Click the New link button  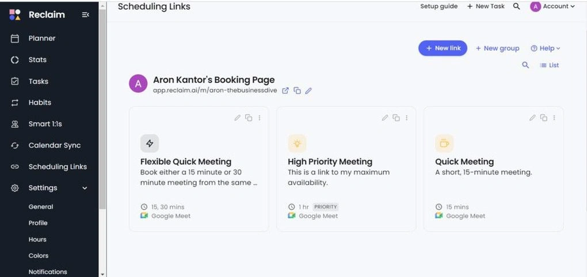[443, 48]
